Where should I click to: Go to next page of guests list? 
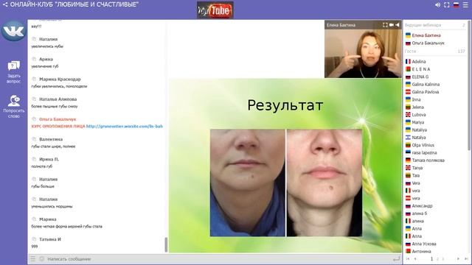(x=458, y=258)
